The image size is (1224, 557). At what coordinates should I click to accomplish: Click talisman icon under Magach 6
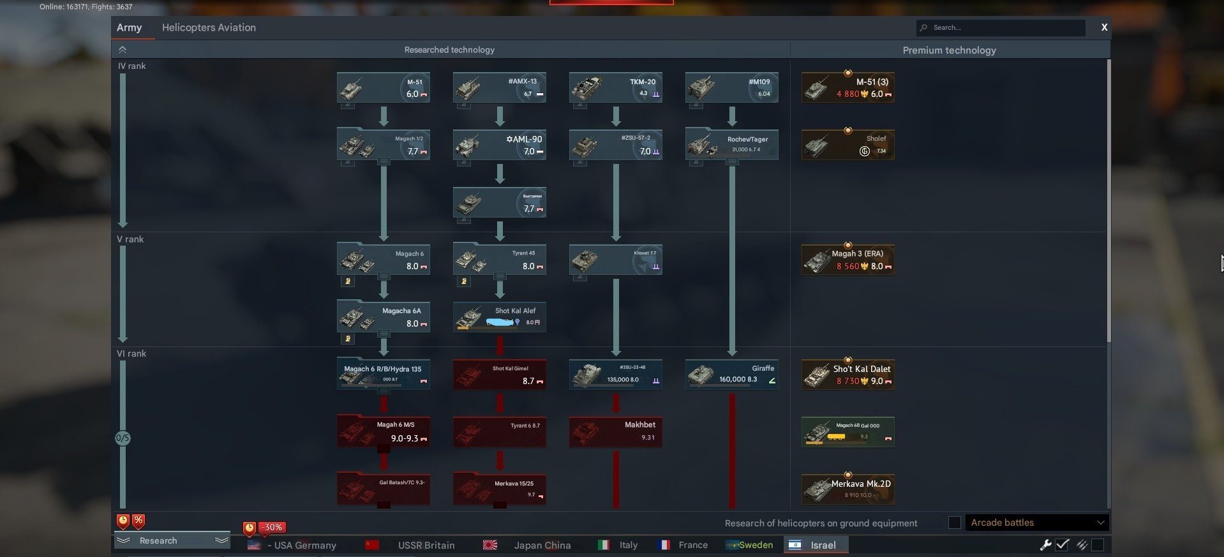click(x=348, y=281)
